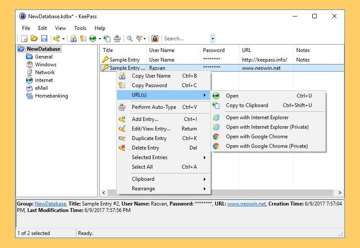Image resolution: width=360 pixels, height=248 pixels.
Task: Open the Add Entry toolbar dropdown arrow
Action: [x=63, y=39]
